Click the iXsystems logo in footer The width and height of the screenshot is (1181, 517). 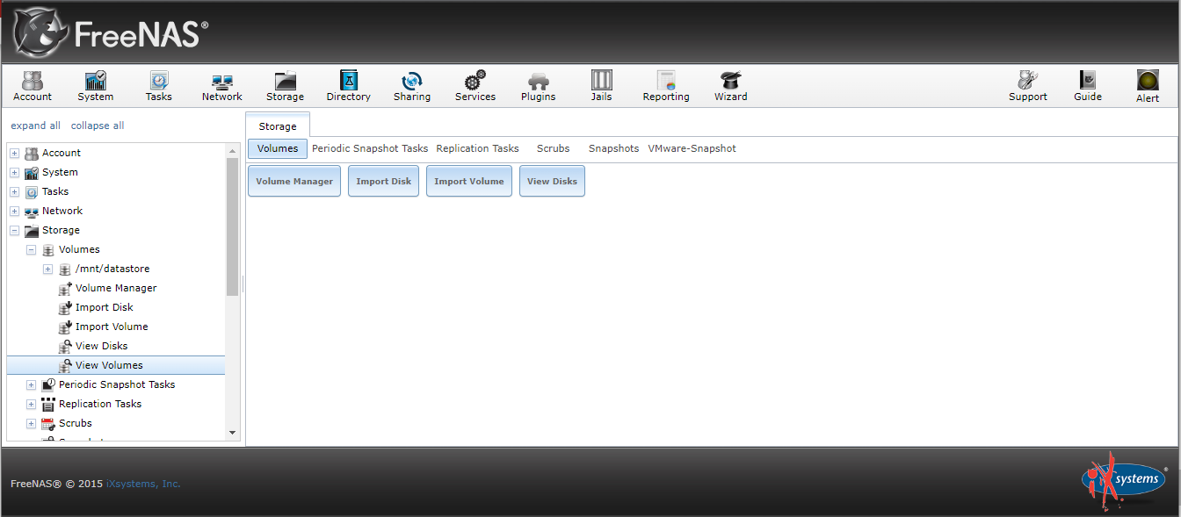(1123, 480)
